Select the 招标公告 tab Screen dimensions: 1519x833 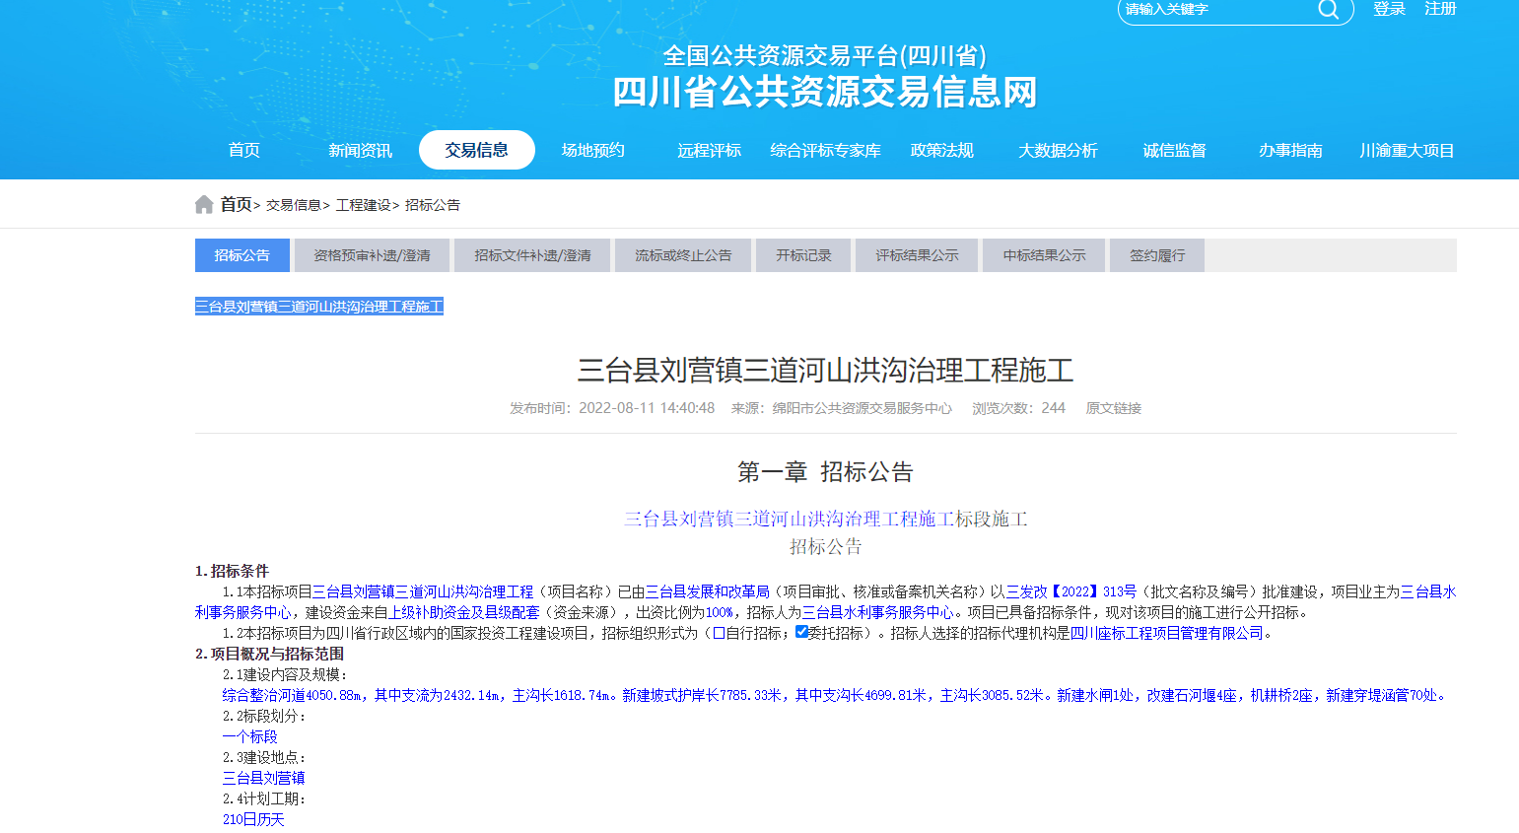pos(242,255)
